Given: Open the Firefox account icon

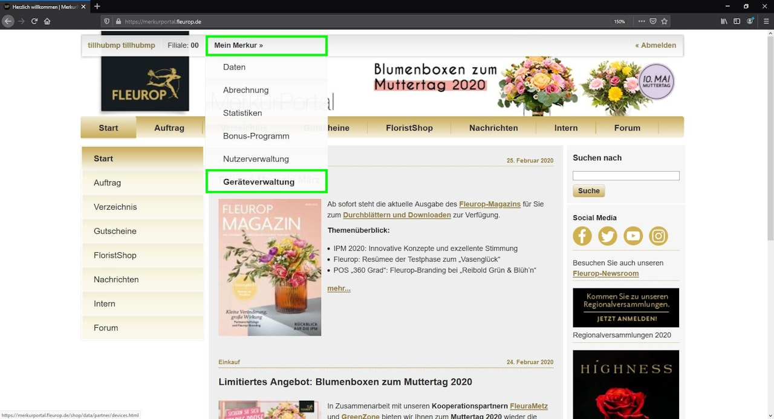Looking at the screenshot, I should (750, 21).
